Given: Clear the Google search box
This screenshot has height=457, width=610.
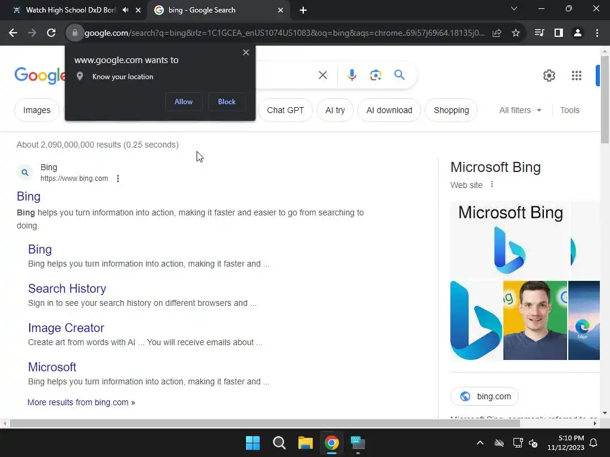Looking at the screenshot, I should point(323,75).
